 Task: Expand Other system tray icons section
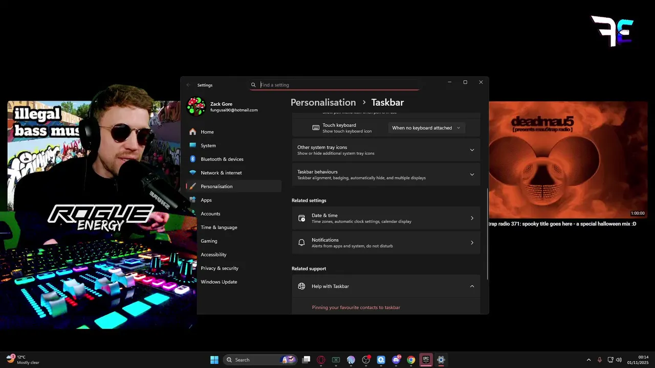click(386, 150)
